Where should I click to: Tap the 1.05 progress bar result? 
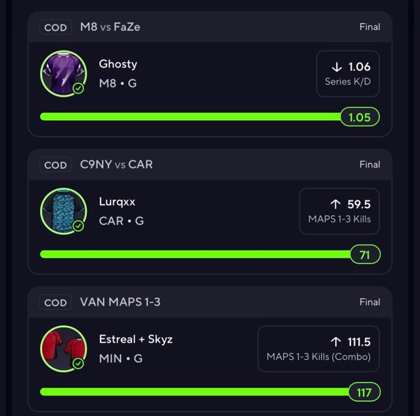(360, 117)
